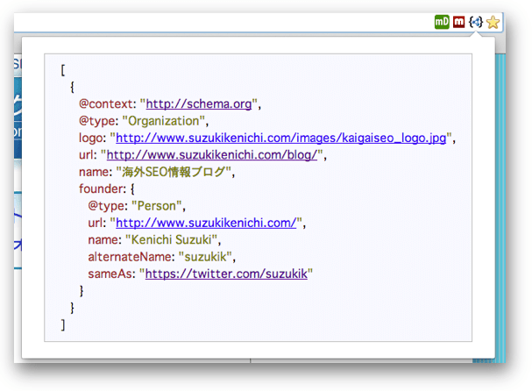Click the alternateName key label
532x391 pixels.
(x=131, y=257)
